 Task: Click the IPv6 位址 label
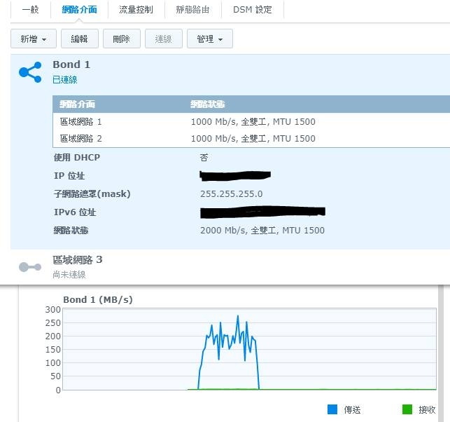click(x=75, y=212)
